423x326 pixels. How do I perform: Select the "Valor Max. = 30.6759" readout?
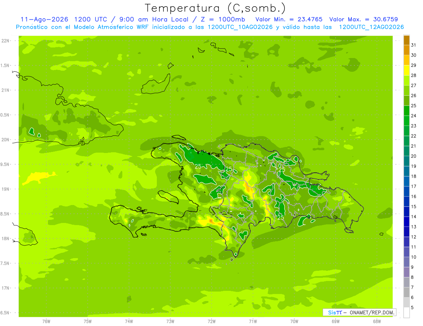click(363, 19)
